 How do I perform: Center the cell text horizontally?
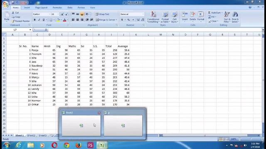tap(78, 20)
